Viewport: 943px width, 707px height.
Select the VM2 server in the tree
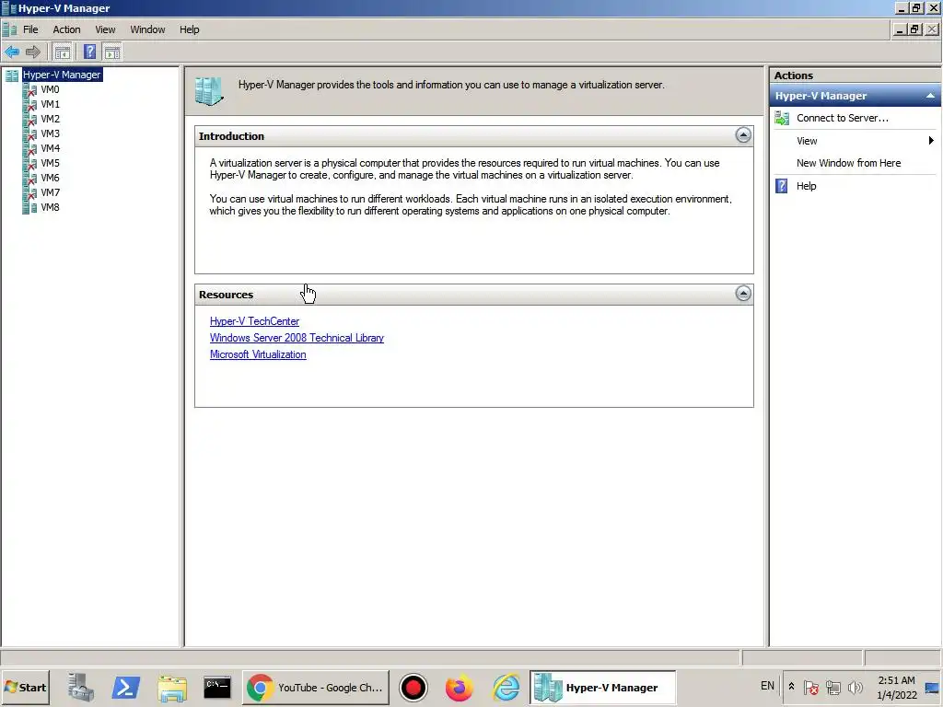[50, 119]
